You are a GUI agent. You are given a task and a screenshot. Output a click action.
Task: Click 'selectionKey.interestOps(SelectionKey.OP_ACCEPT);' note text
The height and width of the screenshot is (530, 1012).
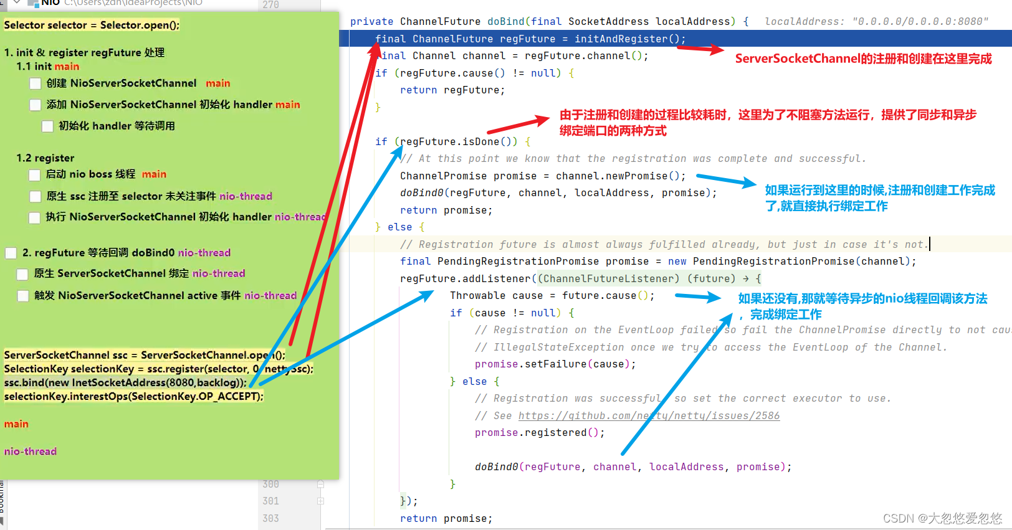pyautogui.click(x=133, y=396)
